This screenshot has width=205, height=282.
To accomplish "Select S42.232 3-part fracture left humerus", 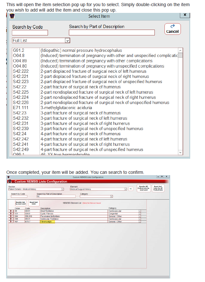I will (x=95, y=118).
